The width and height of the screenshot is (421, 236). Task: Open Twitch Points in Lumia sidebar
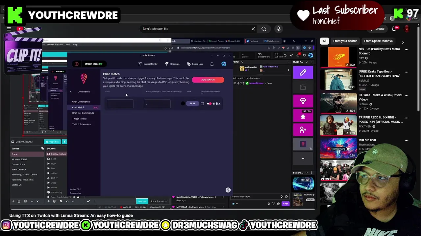coord(79,119)
